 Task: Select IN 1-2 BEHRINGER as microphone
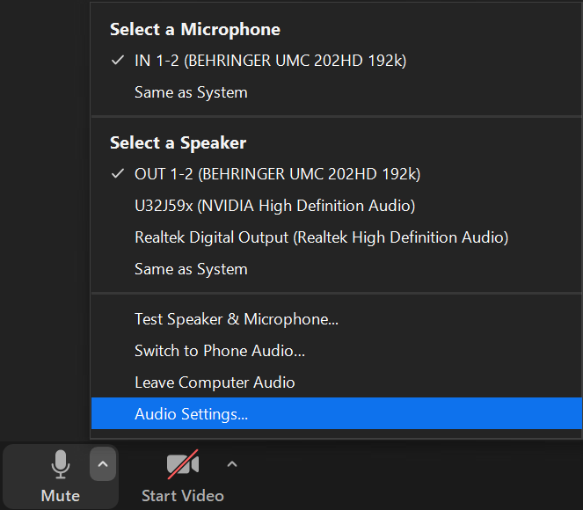point(270,61)
